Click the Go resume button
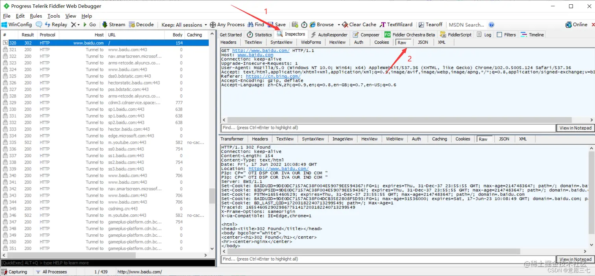 click(89, 24)
